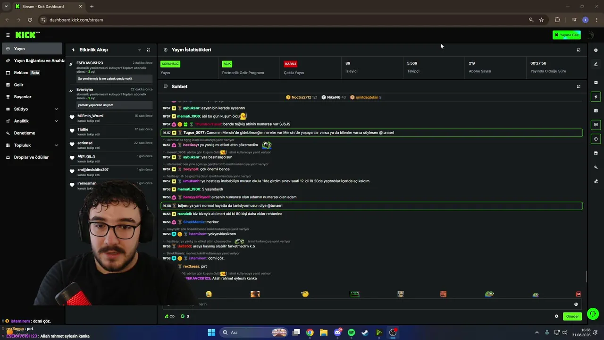Viewport: 604px width, 340px height.
Task: Click the list panel icon in right toolbar
Action: (596, 111)
